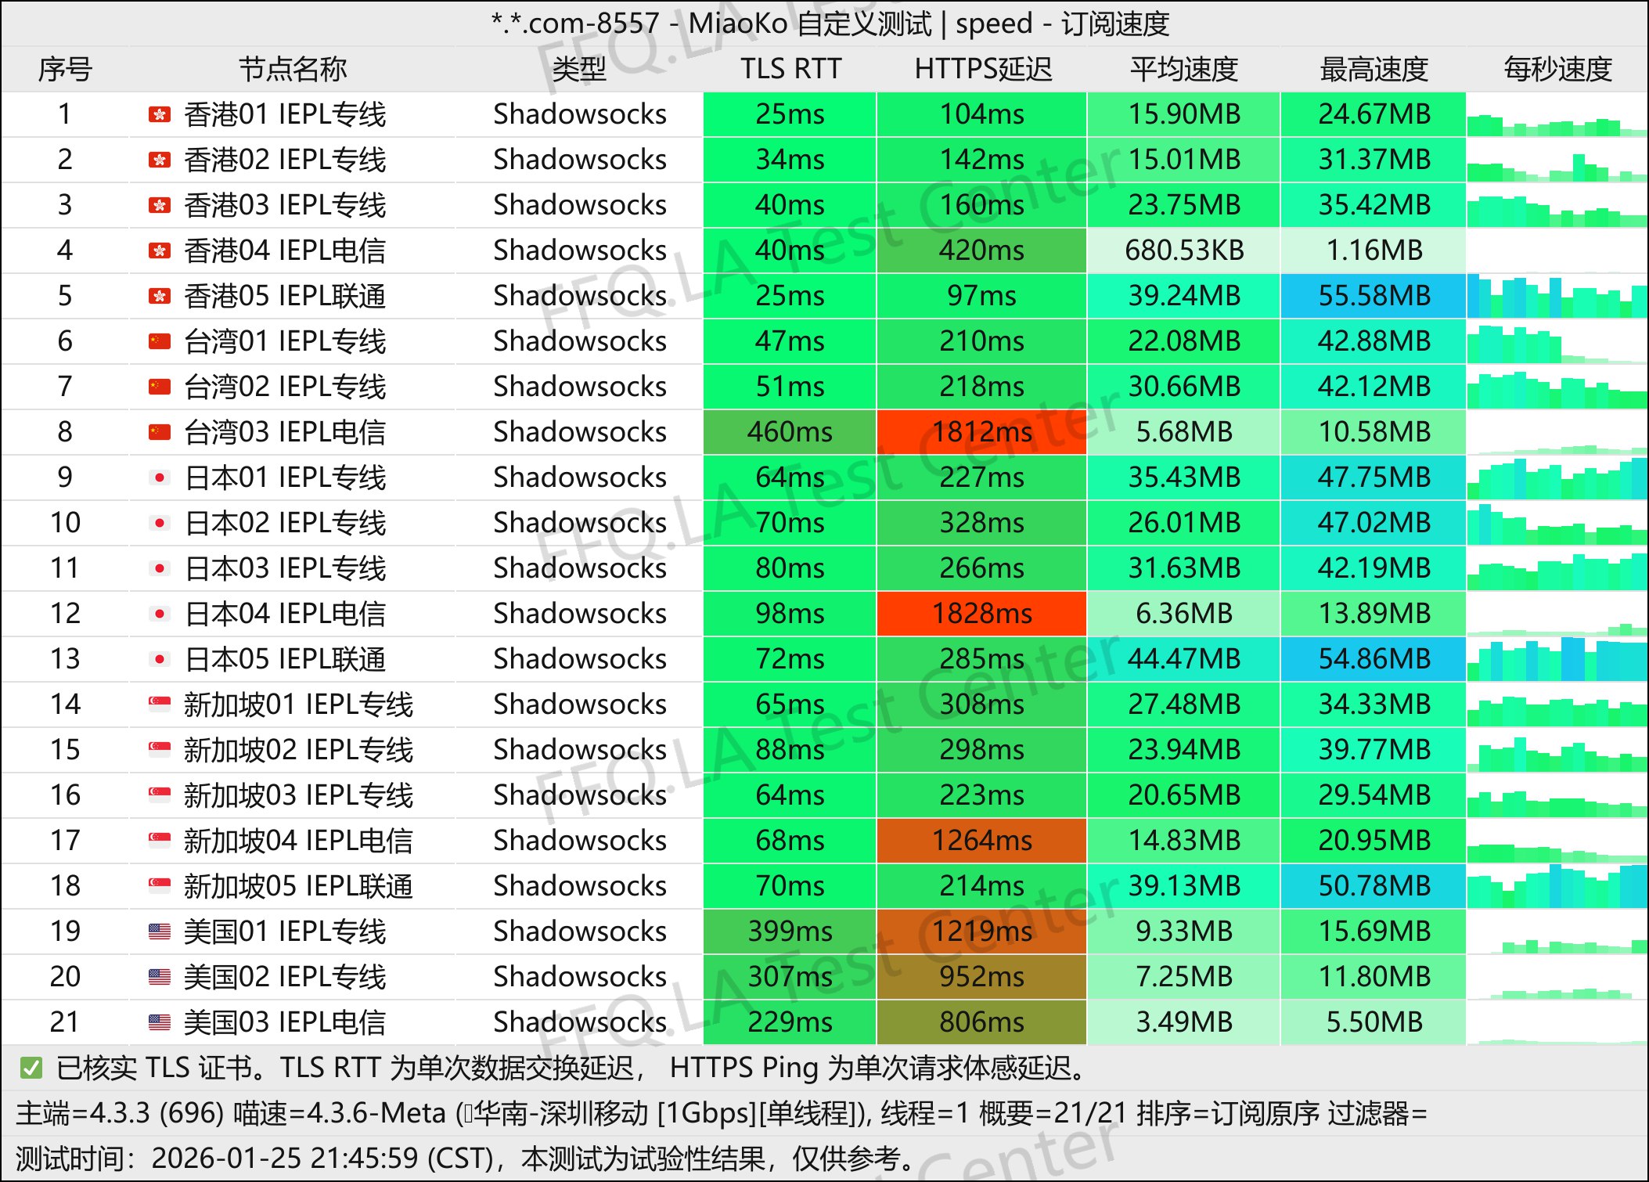Click the 460ms TLS RTT cell

(x=790, y=432)
